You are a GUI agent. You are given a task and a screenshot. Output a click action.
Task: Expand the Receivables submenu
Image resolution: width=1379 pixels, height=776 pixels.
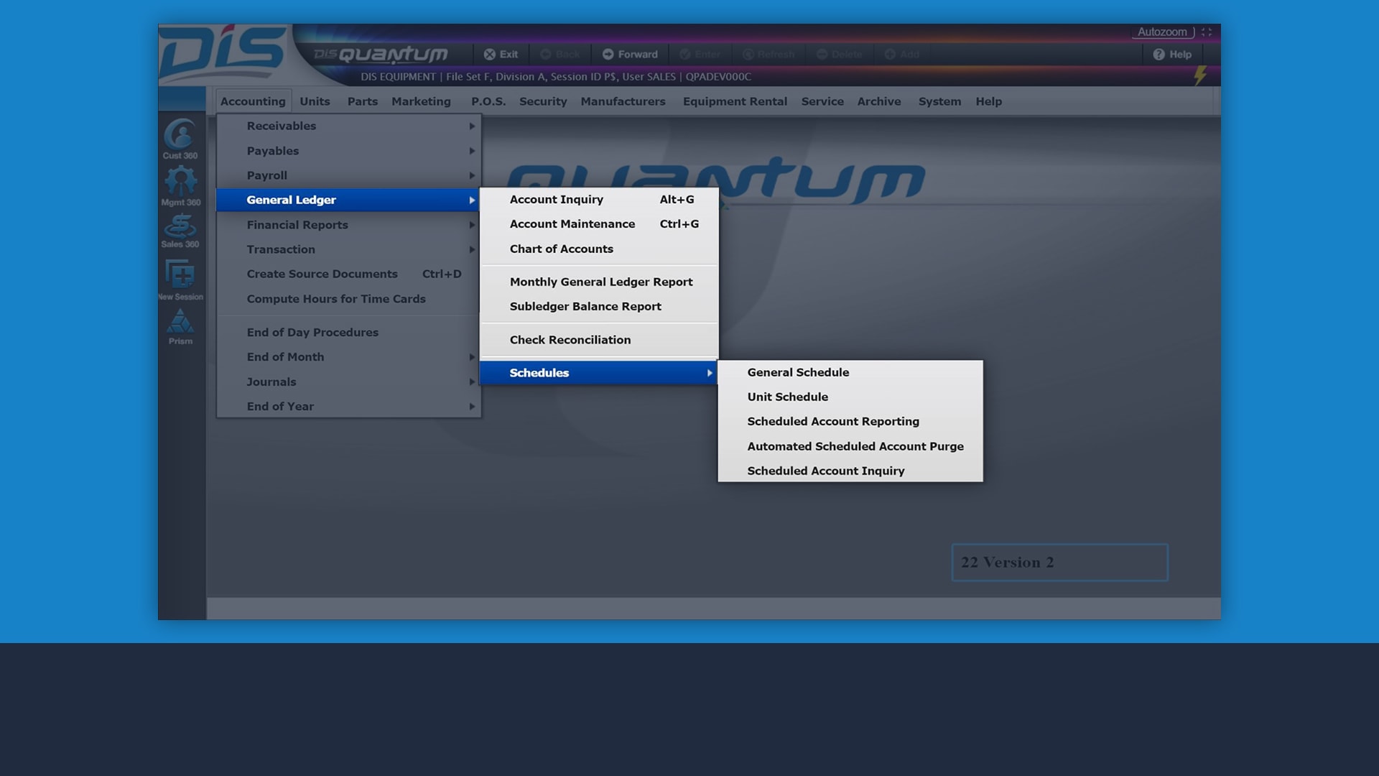point(348,126)
